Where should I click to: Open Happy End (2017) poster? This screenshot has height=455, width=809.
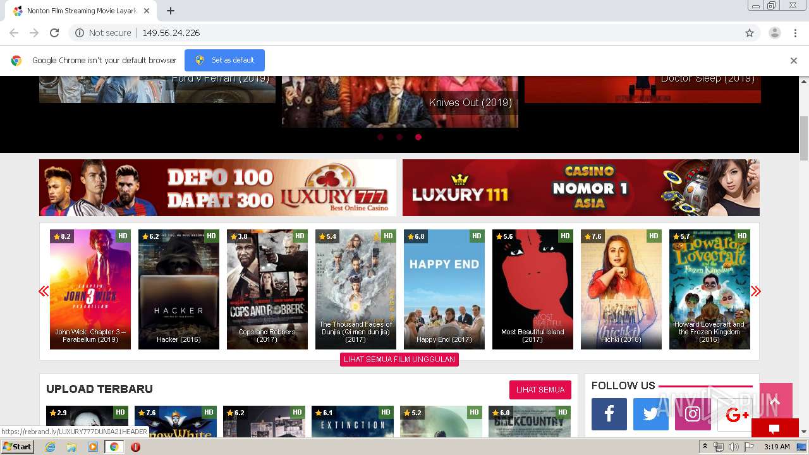tap(444, 289)
